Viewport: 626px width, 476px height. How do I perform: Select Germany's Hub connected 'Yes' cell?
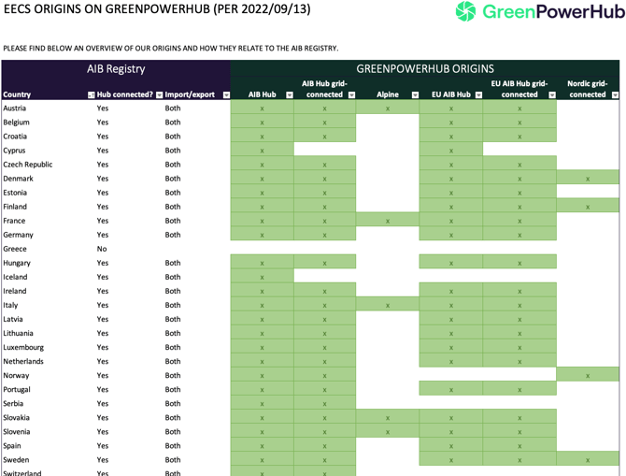pyautogui.click(x=103, y=235)
